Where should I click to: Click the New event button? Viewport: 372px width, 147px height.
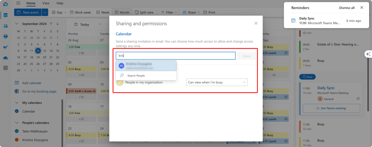pyautogui.click(x=28, y=12)
